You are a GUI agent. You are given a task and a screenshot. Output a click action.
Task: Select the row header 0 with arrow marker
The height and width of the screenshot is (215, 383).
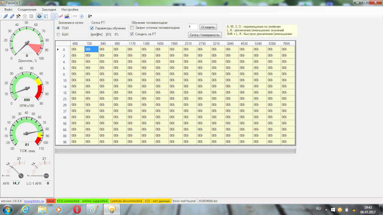coord(63,49)
